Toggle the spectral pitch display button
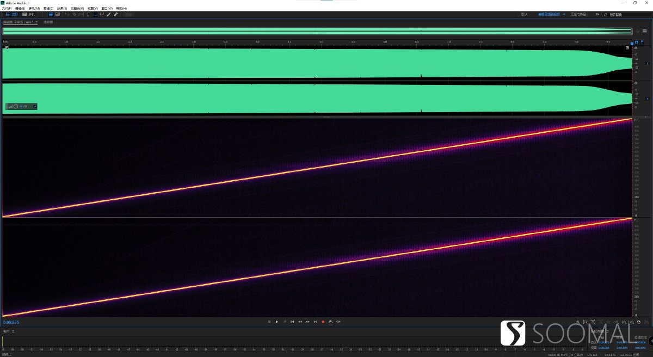Screen dimensions: 653x357 tap(58, 14)
